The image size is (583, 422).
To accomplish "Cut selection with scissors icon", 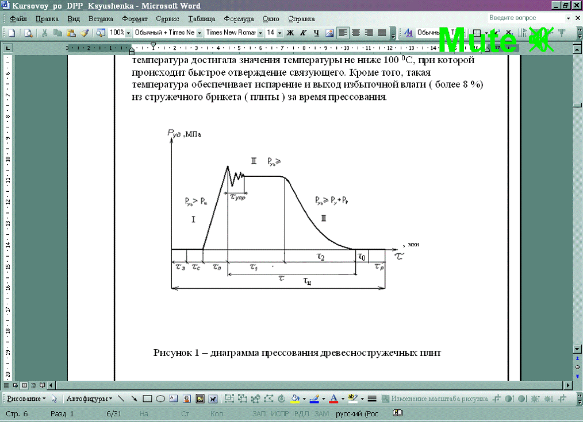I will [45, 33].
